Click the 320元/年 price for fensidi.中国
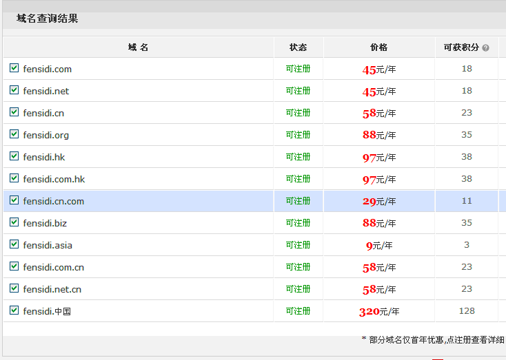This screenshot has height=360, width=506. (x=378, y=311)
